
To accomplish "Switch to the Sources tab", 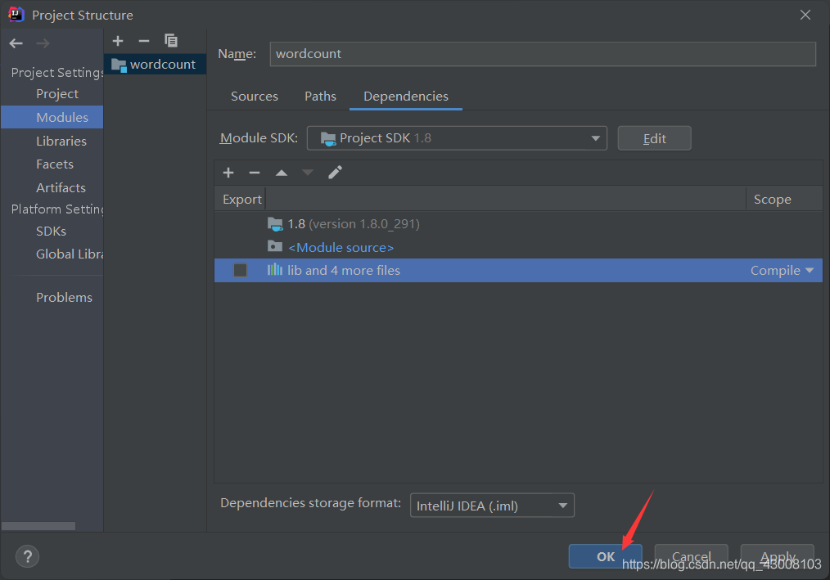I will 254,97.
